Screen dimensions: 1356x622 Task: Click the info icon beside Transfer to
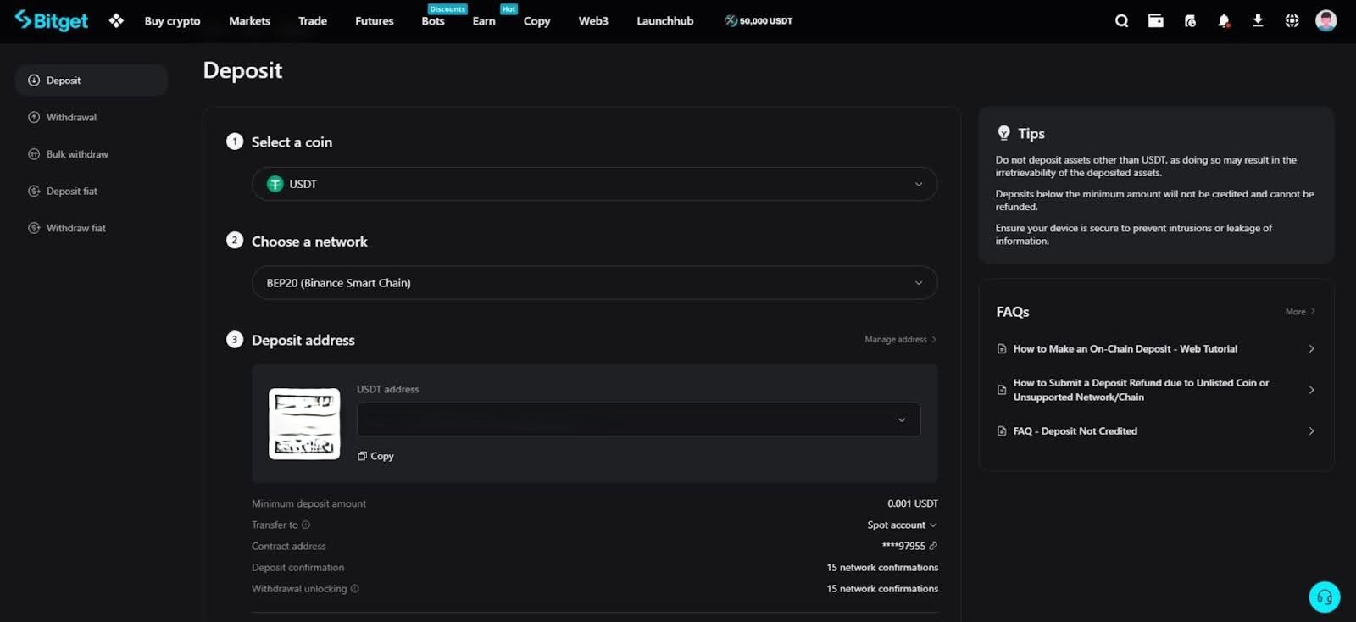306,525
